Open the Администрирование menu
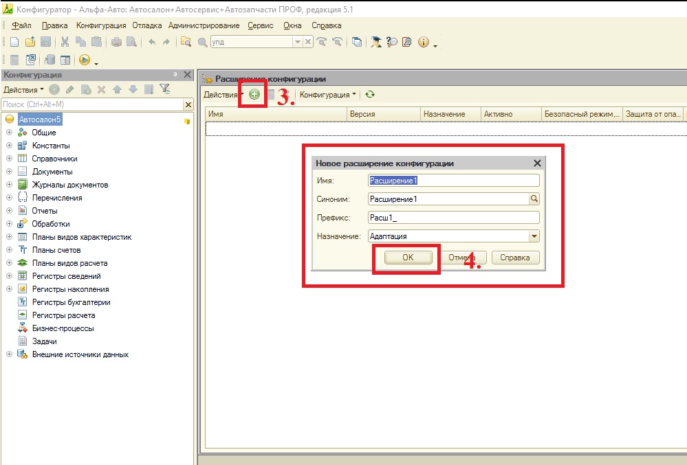 coord(204,25)
